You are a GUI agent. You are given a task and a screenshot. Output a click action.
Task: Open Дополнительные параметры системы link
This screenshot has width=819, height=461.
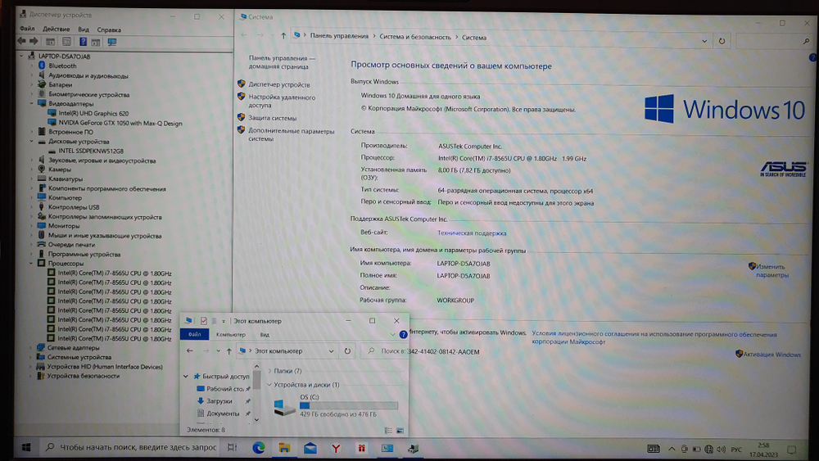[x=291, y=135]
